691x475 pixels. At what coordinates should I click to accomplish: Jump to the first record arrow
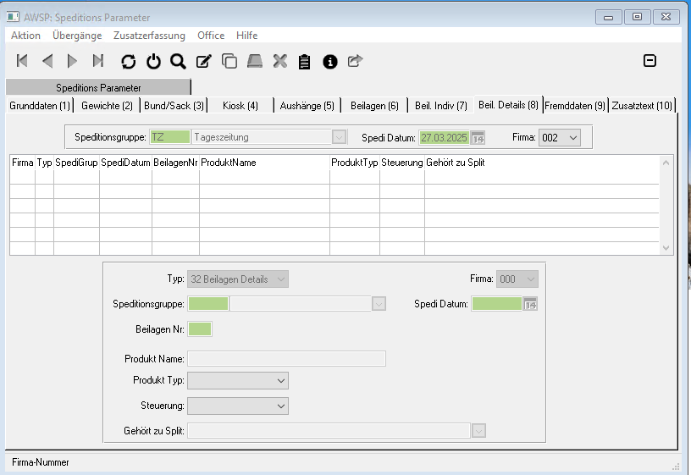[x=23, y=61]
